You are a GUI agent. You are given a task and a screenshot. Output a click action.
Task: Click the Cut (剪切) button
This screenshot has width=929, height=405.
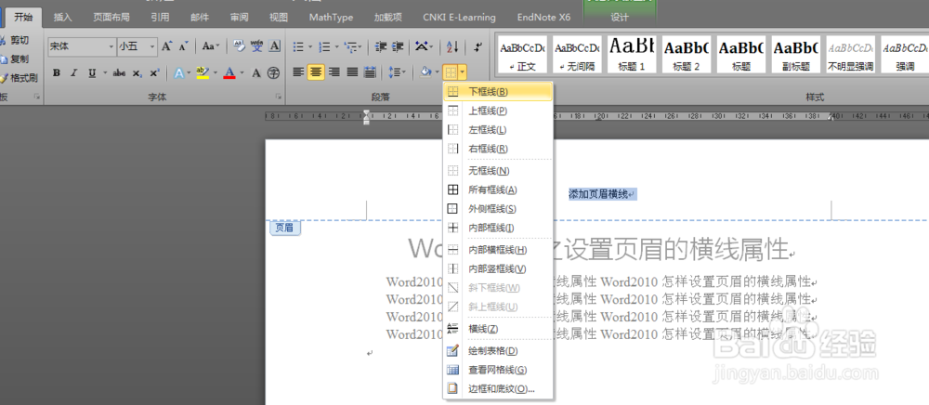point(14,40)
